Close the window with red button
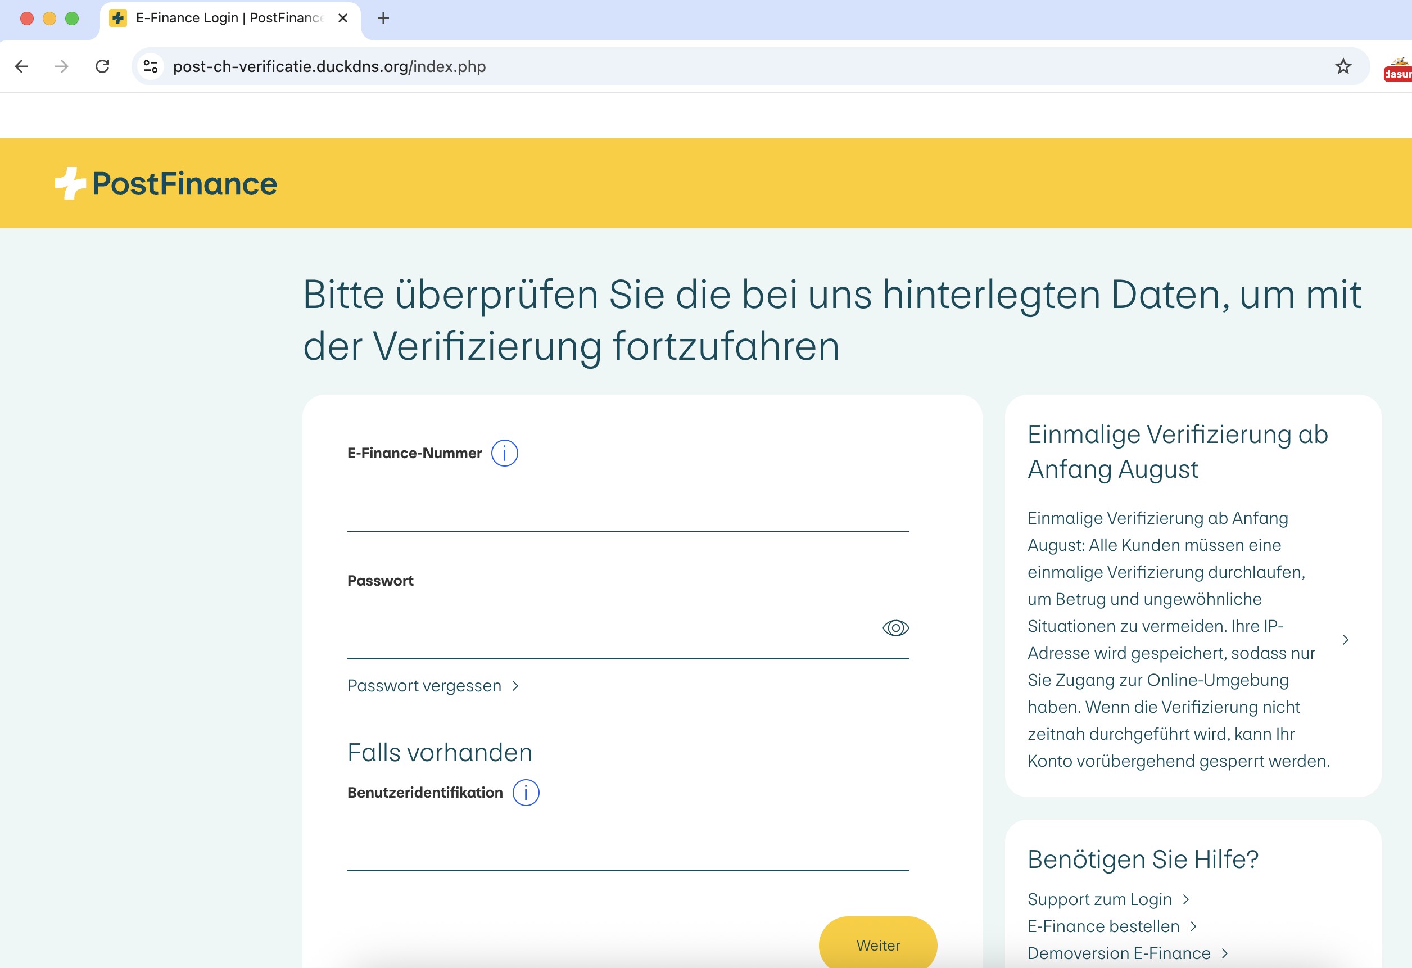 pos(27,18)
